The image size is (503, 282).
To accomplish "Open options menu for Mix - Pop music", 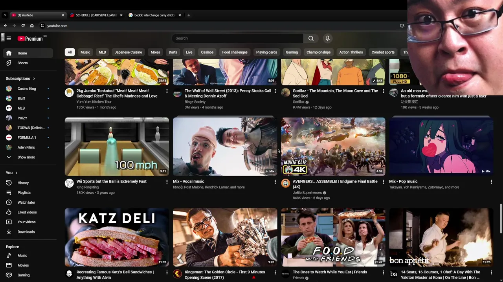I will [x=491, y=182].
